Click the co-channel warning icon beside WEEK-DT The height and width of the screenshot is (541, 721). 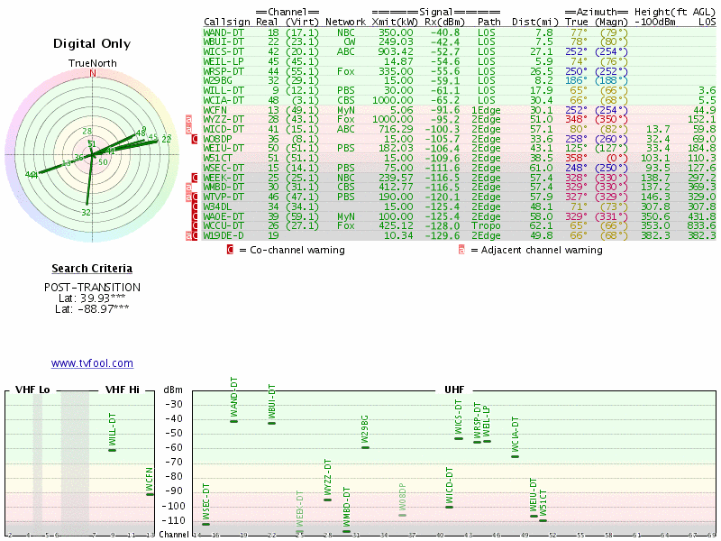click(x=195, y=178)
